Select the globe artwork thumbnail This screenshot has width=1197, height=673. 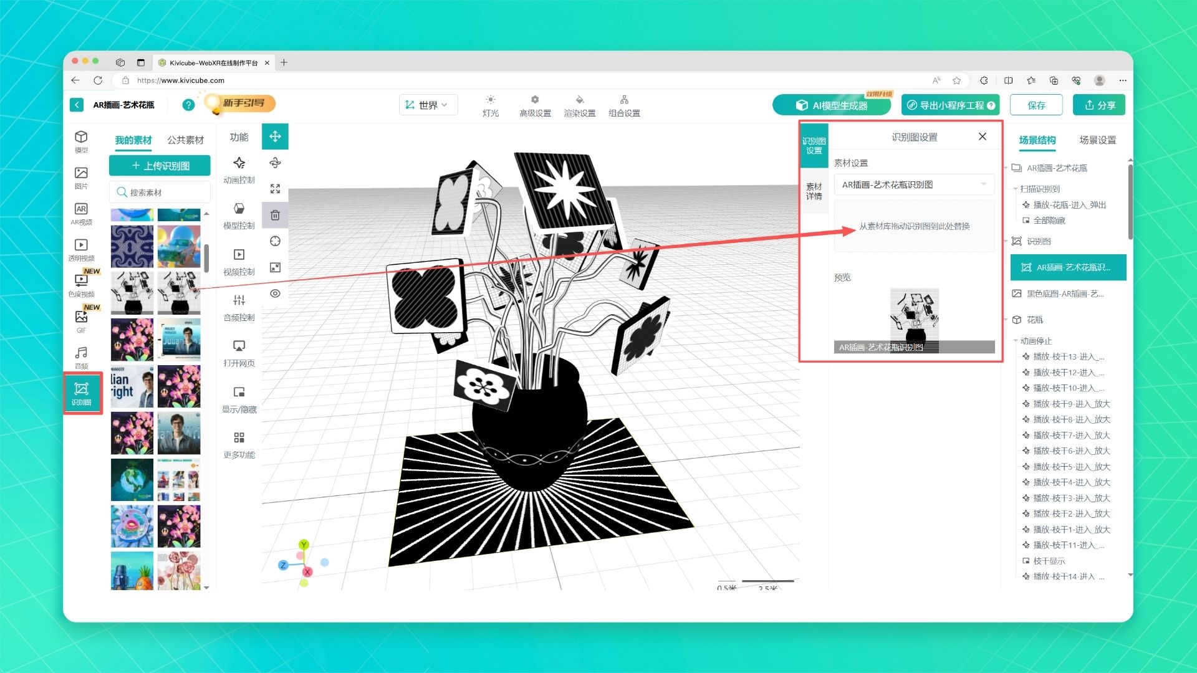(x=132, y=480)
